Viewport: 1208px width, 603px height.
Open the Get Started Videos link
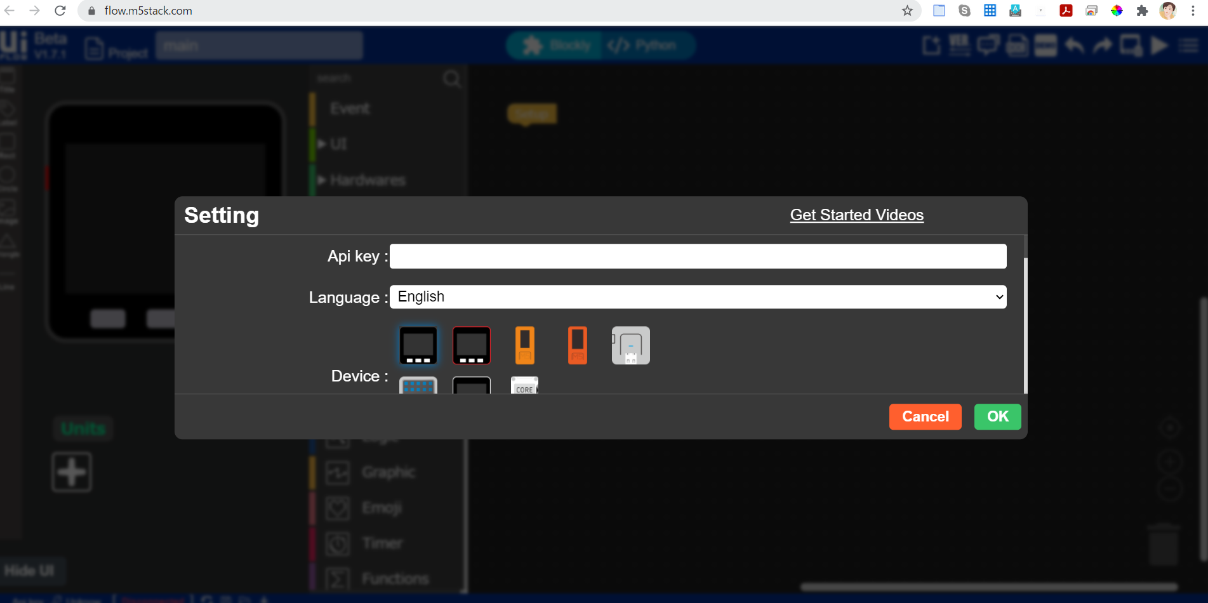[x=856, y=215]
